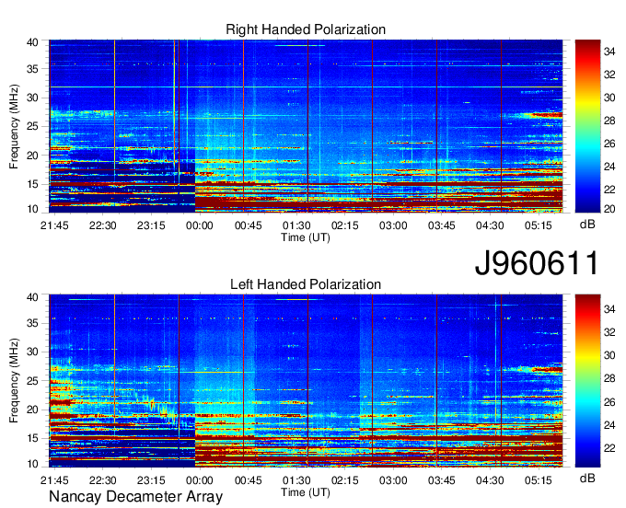Click the 03:00 time tick of Right Handed plot

click(x=393, y=225)
